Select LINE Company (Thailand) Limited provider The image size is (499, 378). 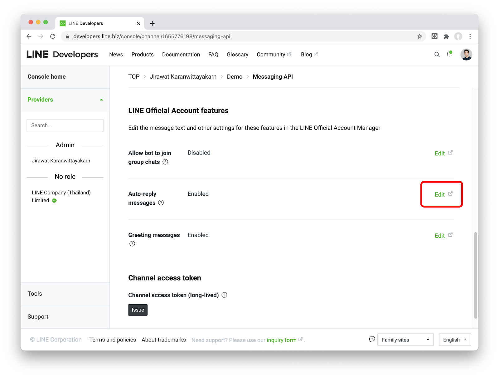pos(61,196)
